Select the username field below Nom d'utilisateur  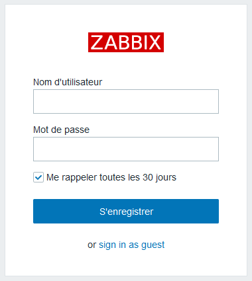click(126, 101)
